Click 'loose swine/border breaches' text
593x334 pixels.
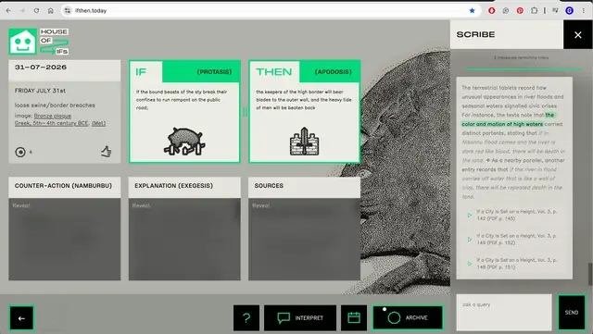55,105
